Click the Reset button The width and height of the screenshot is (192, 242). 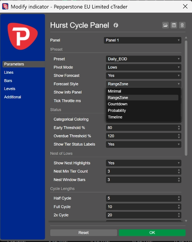click(x=84, y=233)
